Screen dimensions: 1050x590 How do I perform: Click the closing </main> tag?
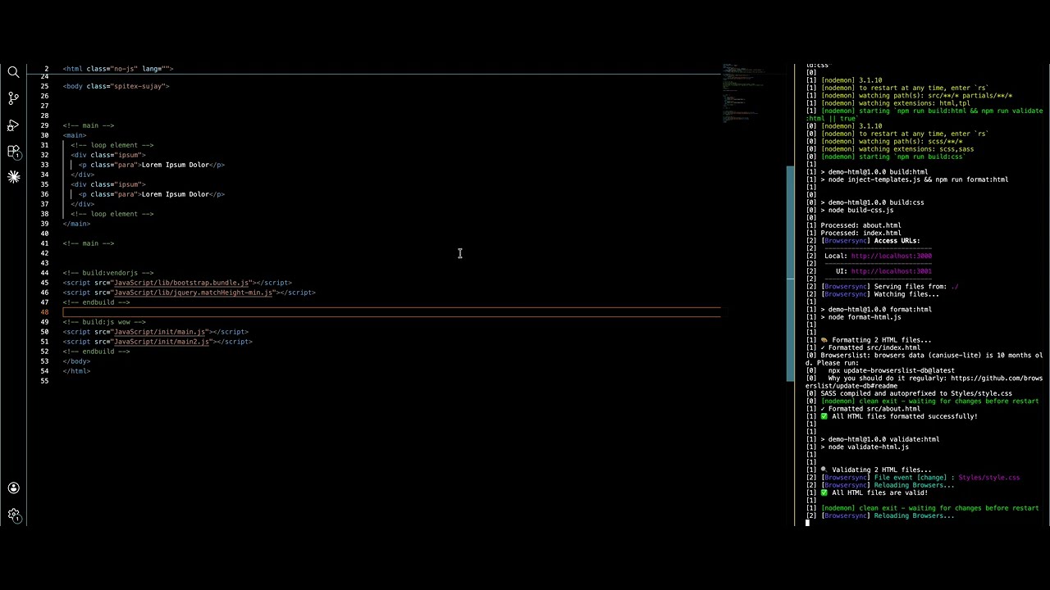tap(76, 224)
